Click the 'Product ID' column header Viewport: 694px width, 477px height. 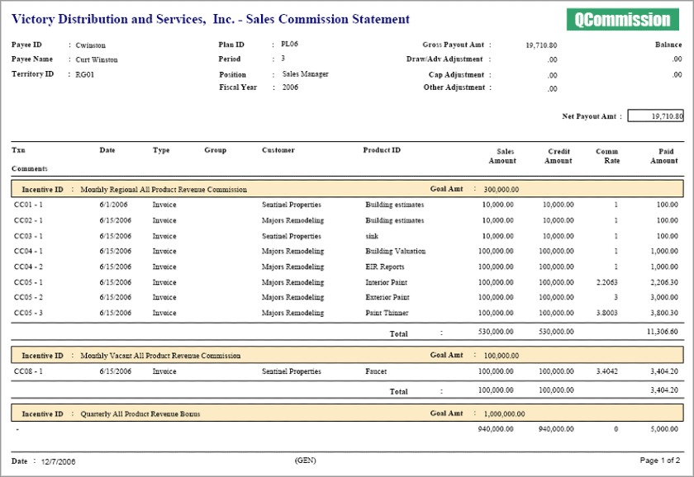click(x=382, y=150)
